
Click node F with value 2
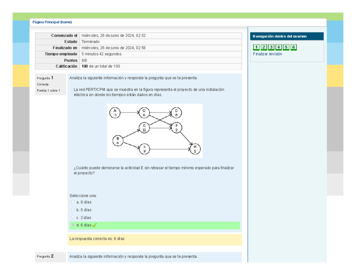(x=176, y=128)
